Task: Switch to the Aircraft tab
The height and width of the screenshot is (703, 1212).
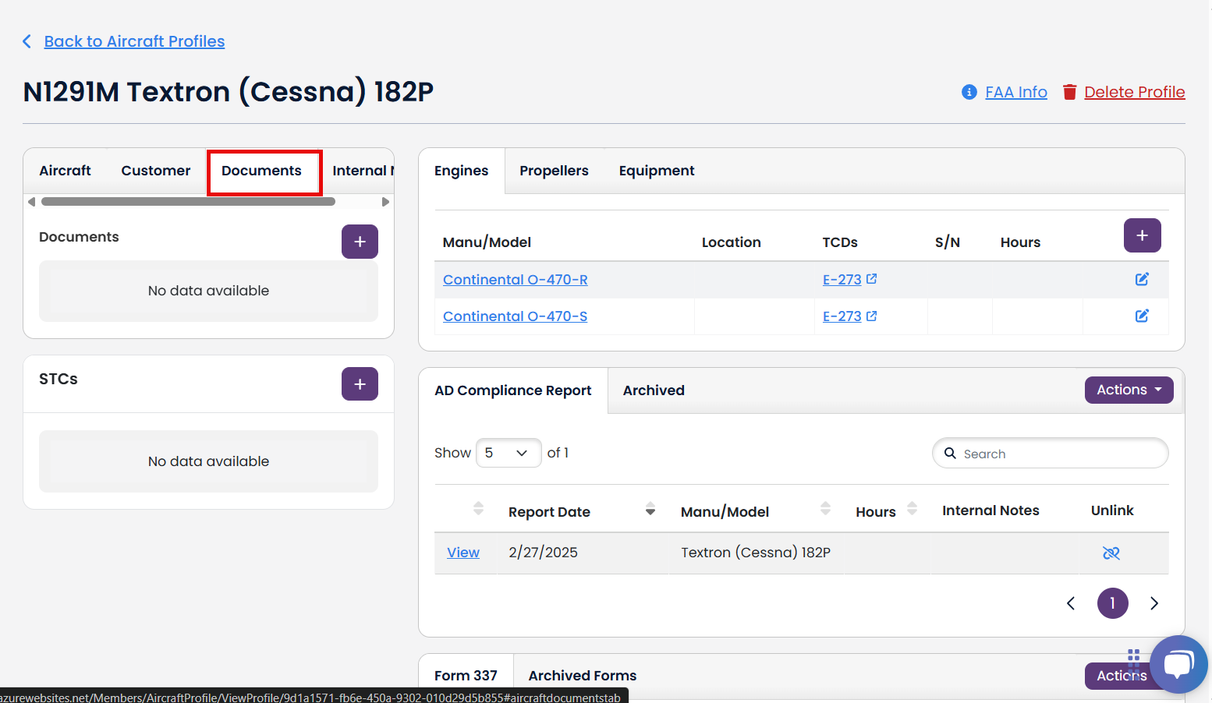Action: point(66,171)
